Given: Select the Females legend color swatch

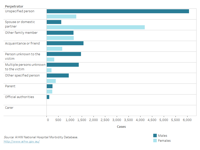Looking at the screenshot, I should pos(155,140).
